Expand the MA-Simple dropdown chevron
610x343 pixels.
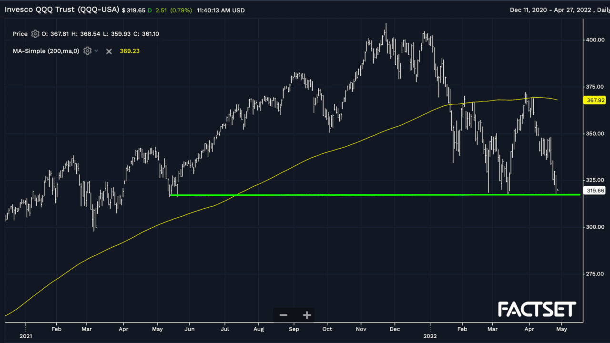coord(97,51)
